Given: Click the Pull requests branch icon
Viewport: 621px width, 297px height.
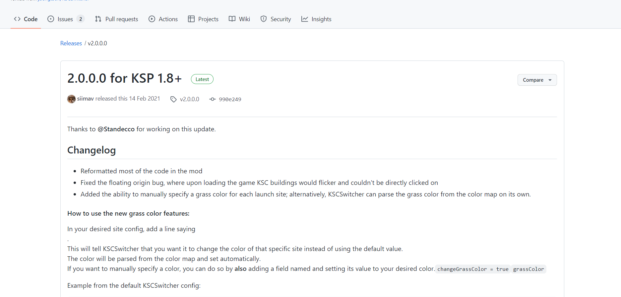Looking at the screenshot, I should pos(98,19).
